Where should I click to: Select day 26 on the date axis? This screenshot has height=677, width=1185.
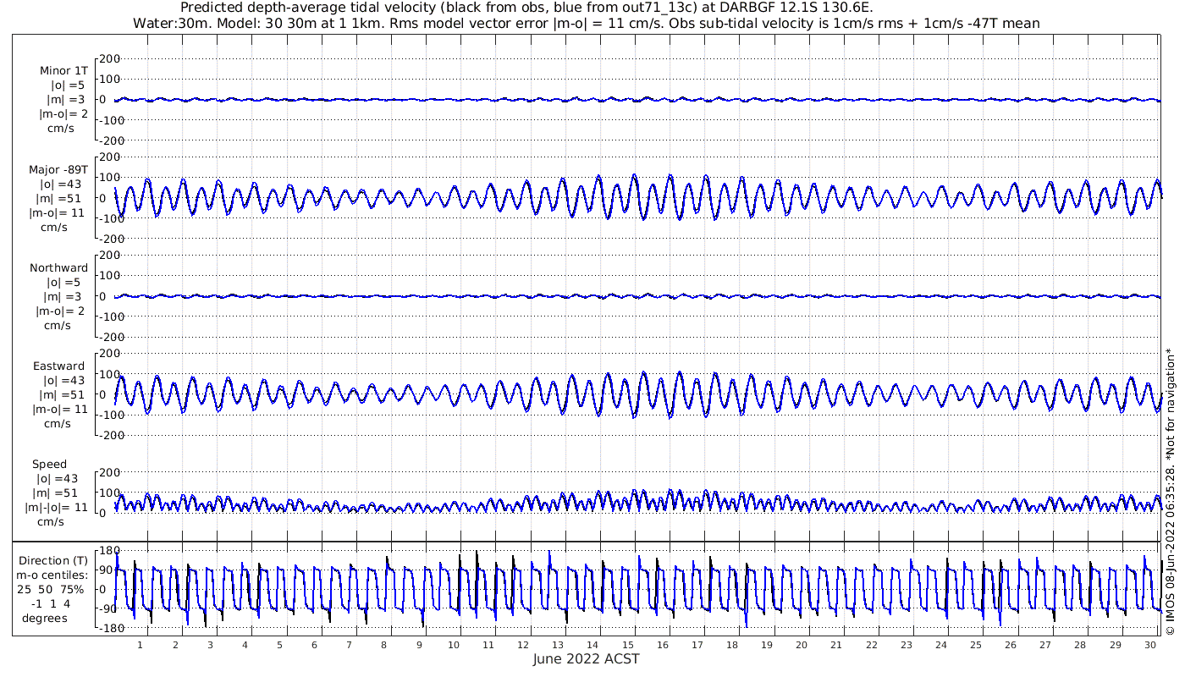tap(1010, 645)
